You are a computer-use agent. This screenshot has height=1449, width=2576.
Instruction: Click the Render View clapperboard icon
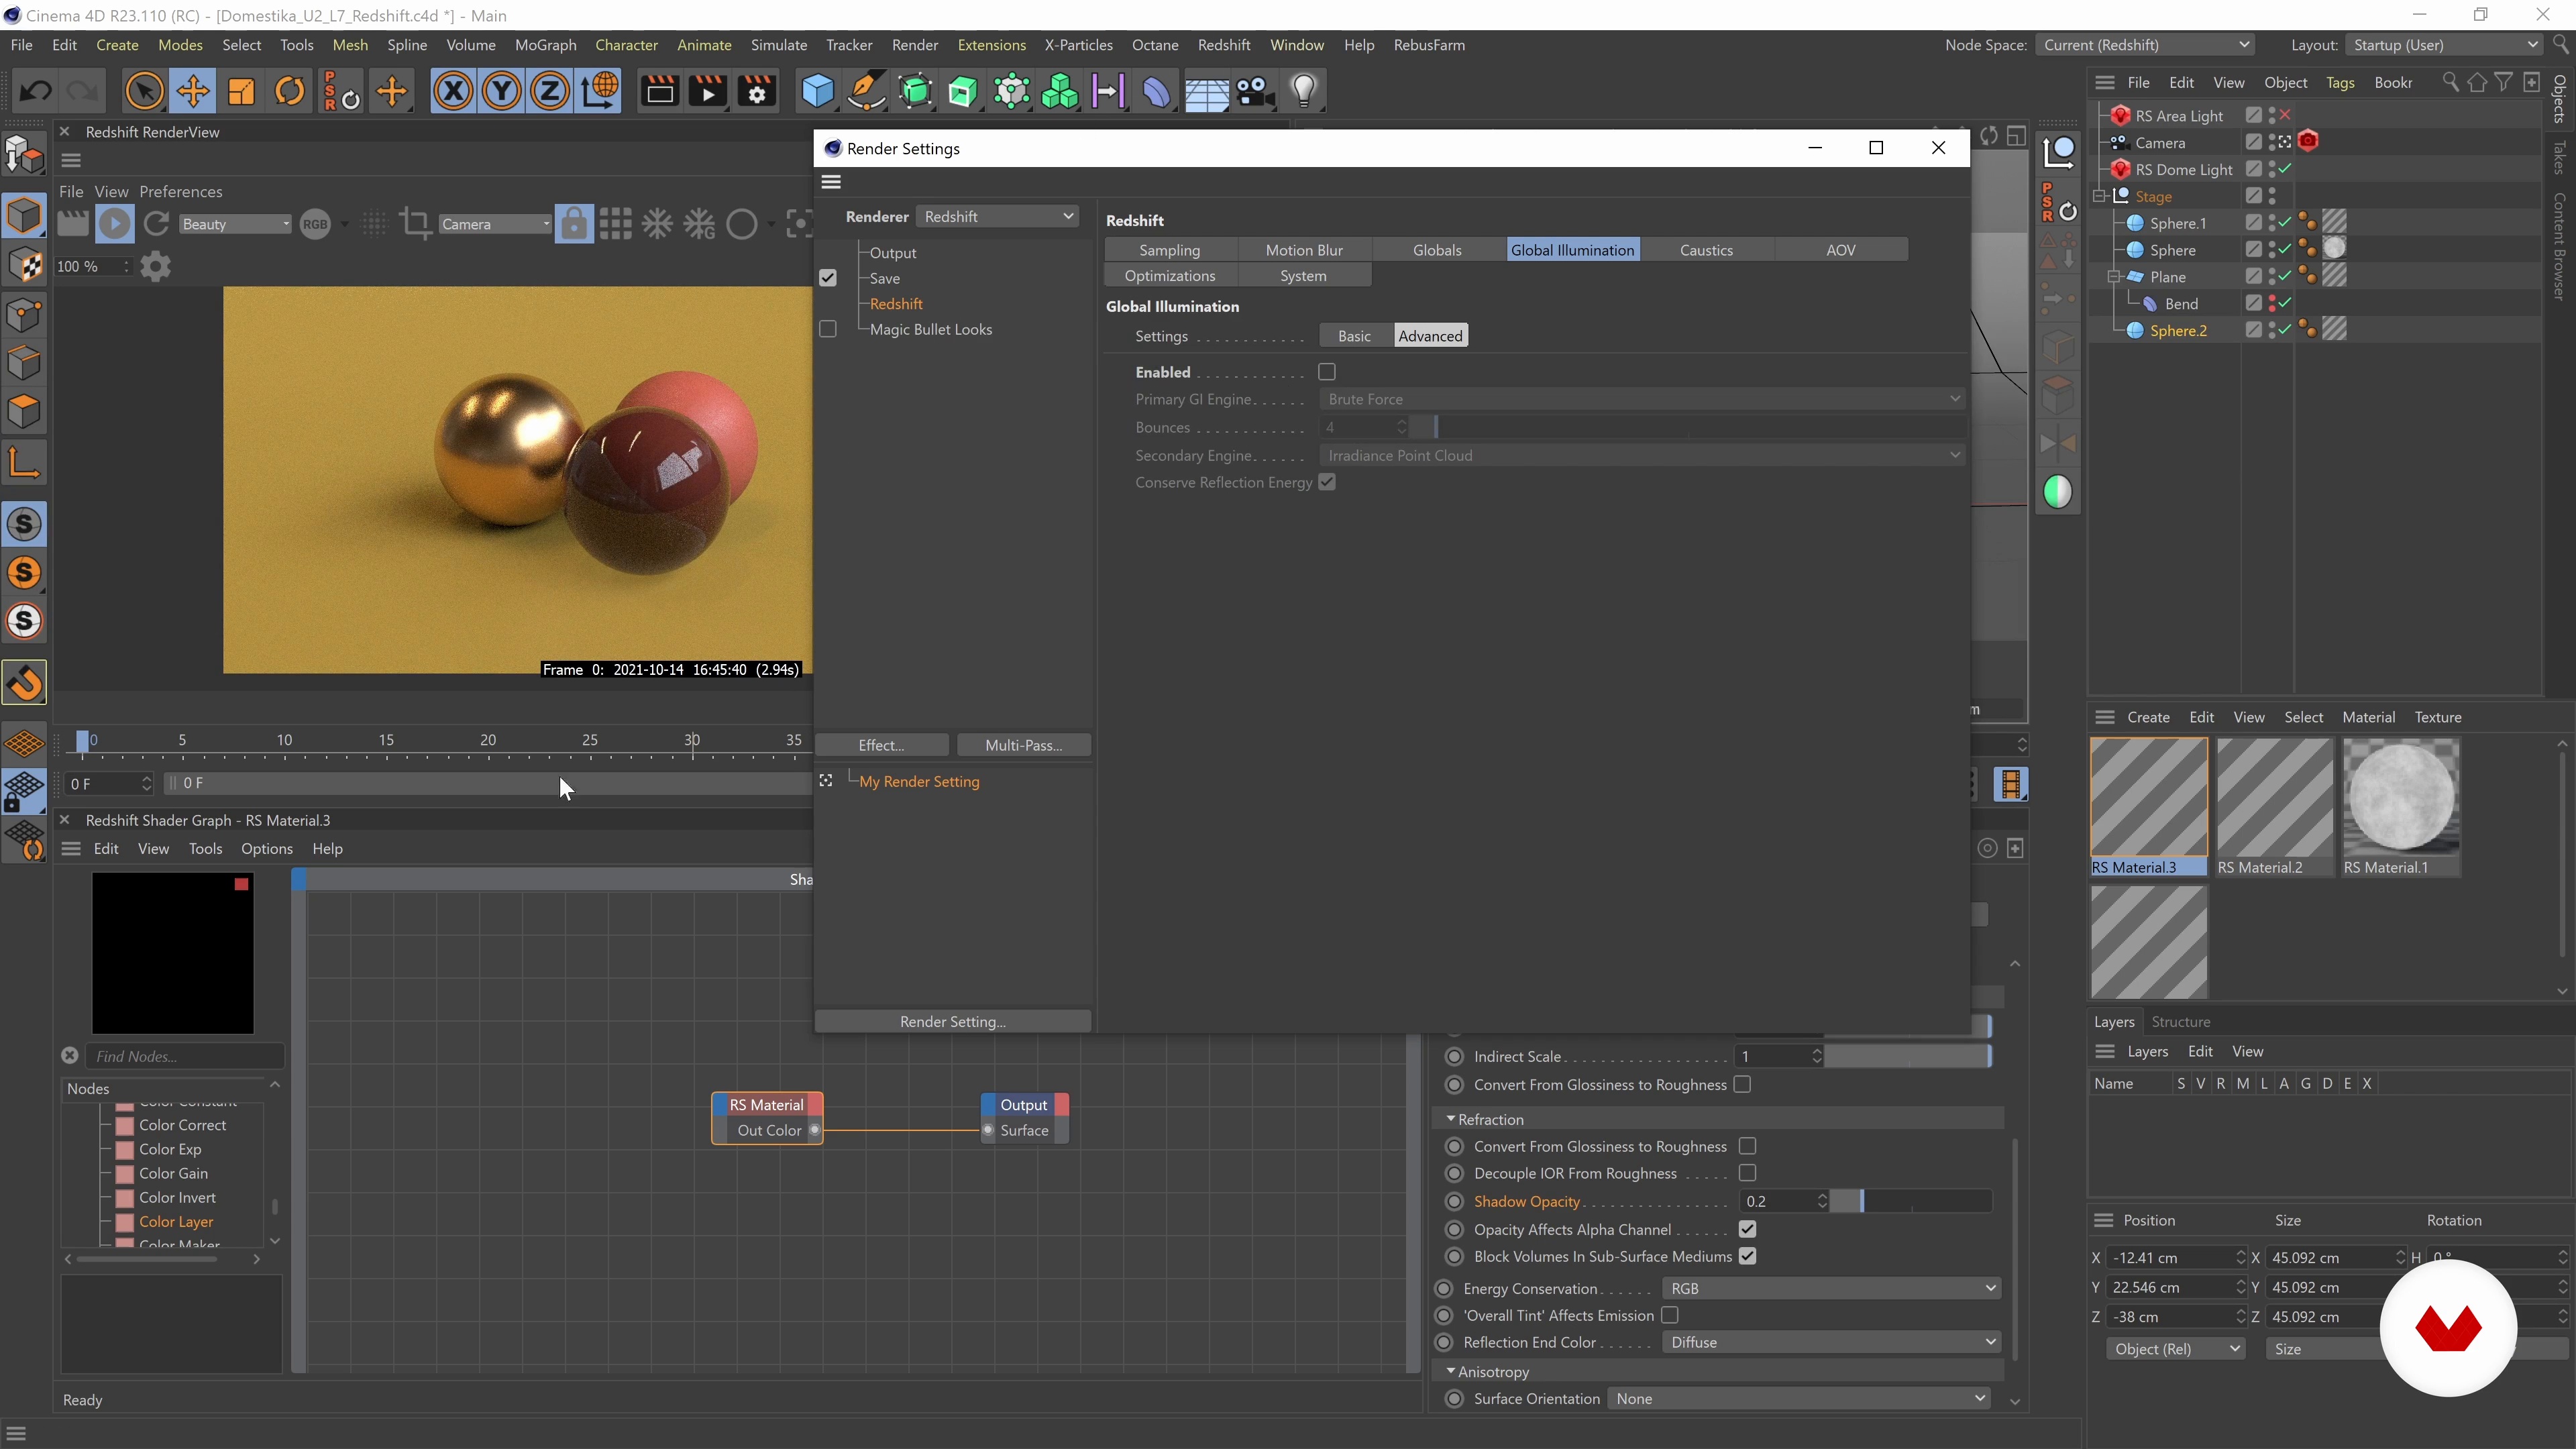pyautogui.click(x=659, y=91)
